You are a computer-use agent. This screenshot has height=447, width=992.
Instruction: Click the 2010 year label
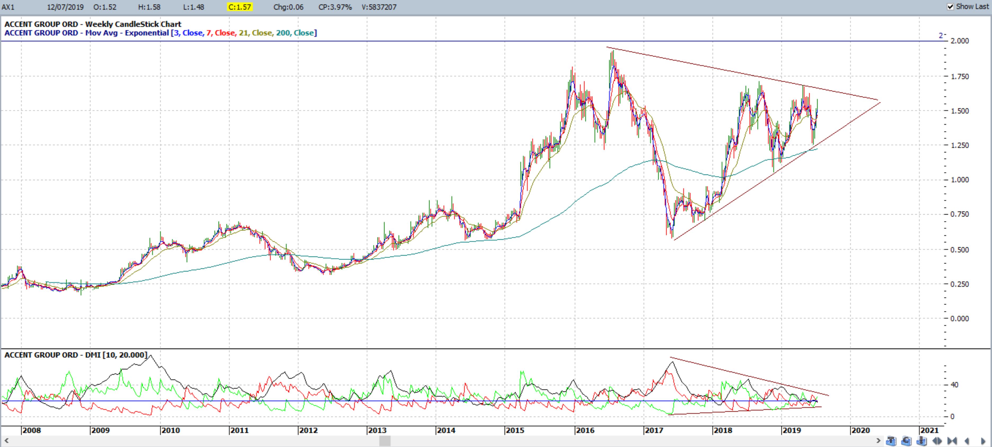coord(170,430)
